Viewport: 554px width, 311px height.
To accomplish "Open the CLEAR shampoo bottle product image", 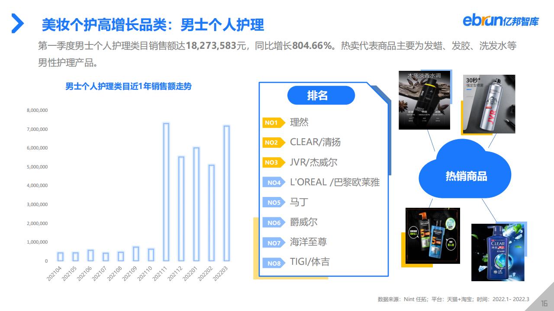I will click(498, 252).
